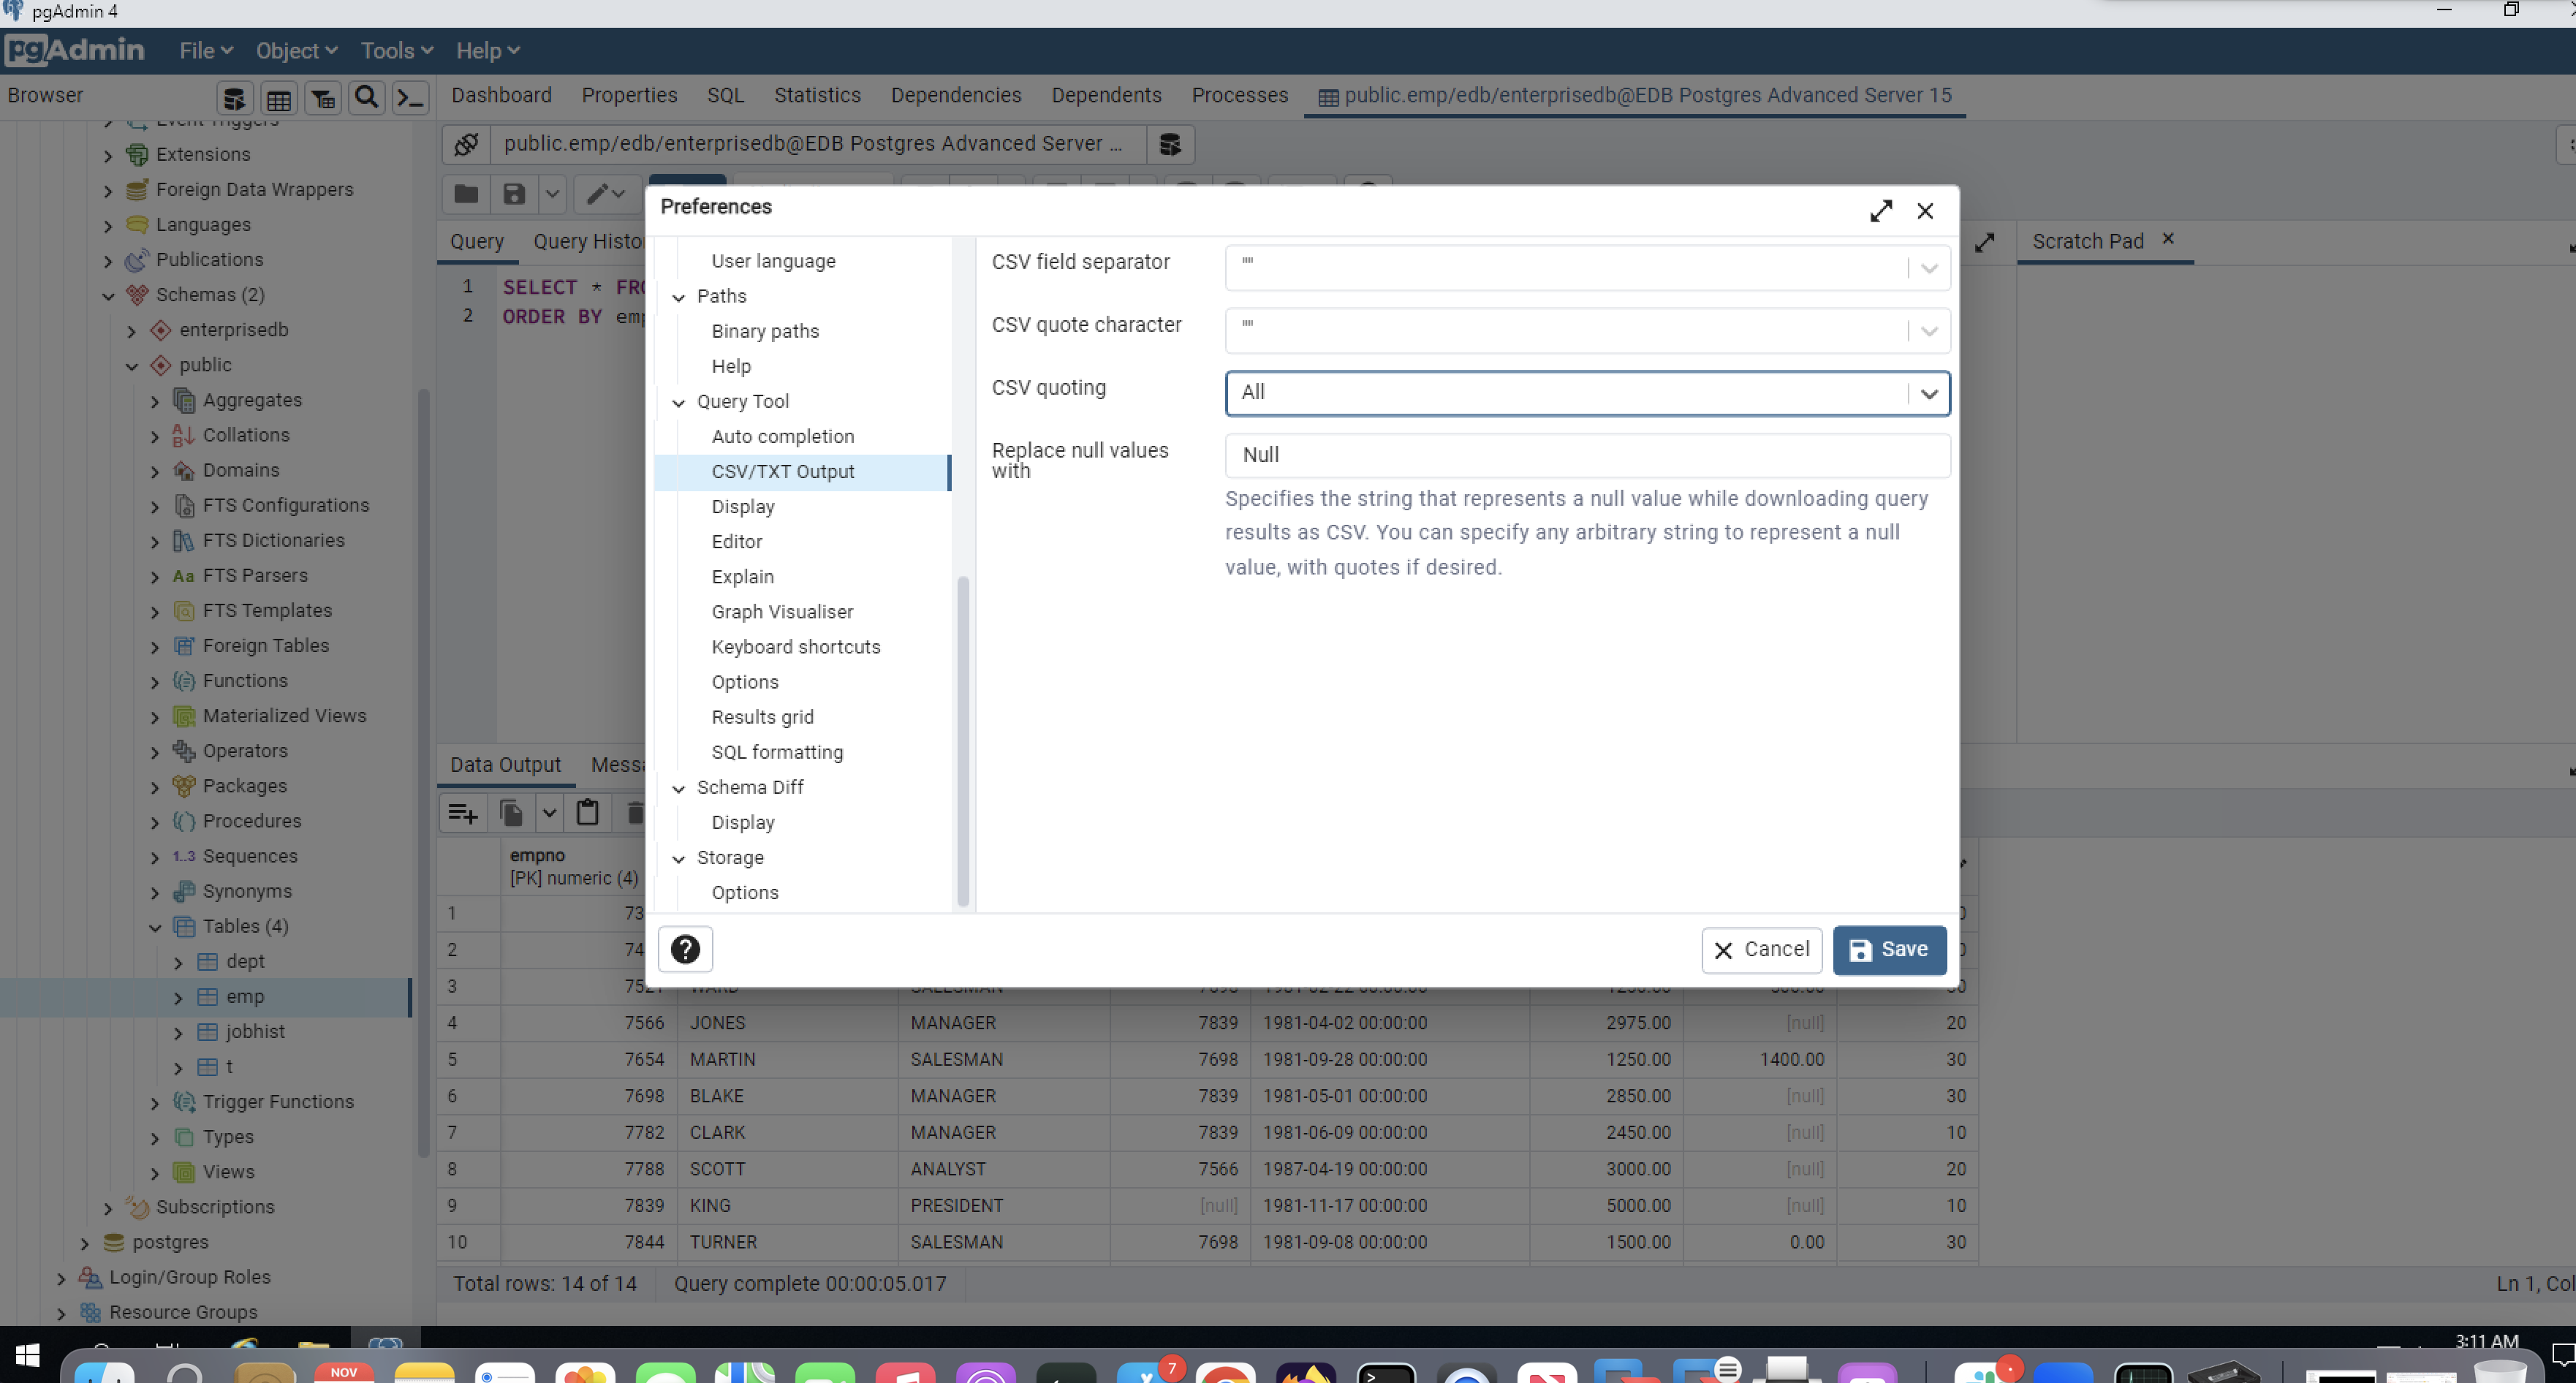Open the Query Tool from the browser toolbar
This screenshot has width=2576, height=1383.
click(x=234, y=97)
